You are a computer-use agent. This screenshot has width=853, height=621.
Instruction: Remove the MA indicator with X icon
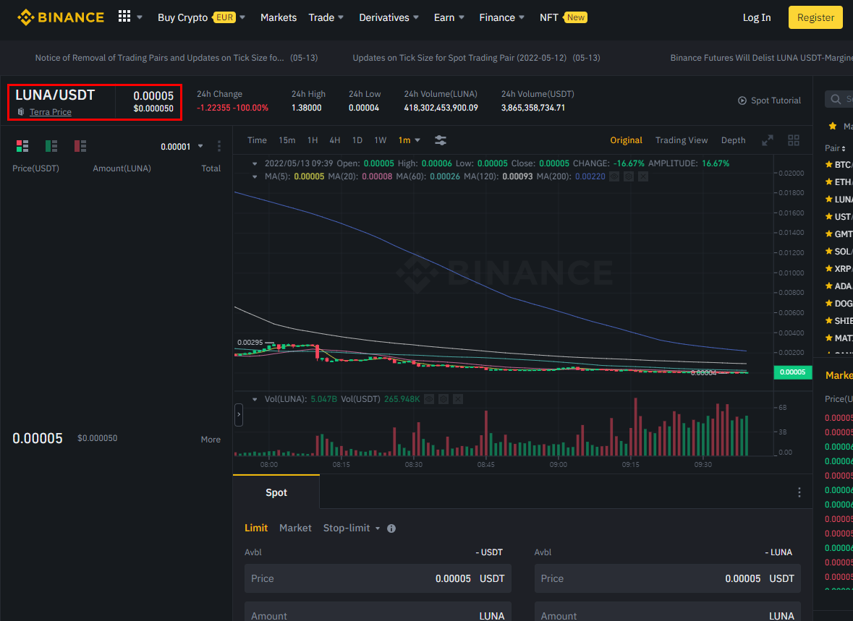(643, 176)
